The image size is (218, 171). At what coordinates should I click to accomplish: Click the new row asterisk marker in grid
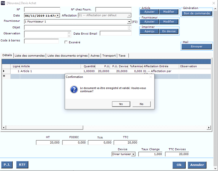(x=4, y=76)
